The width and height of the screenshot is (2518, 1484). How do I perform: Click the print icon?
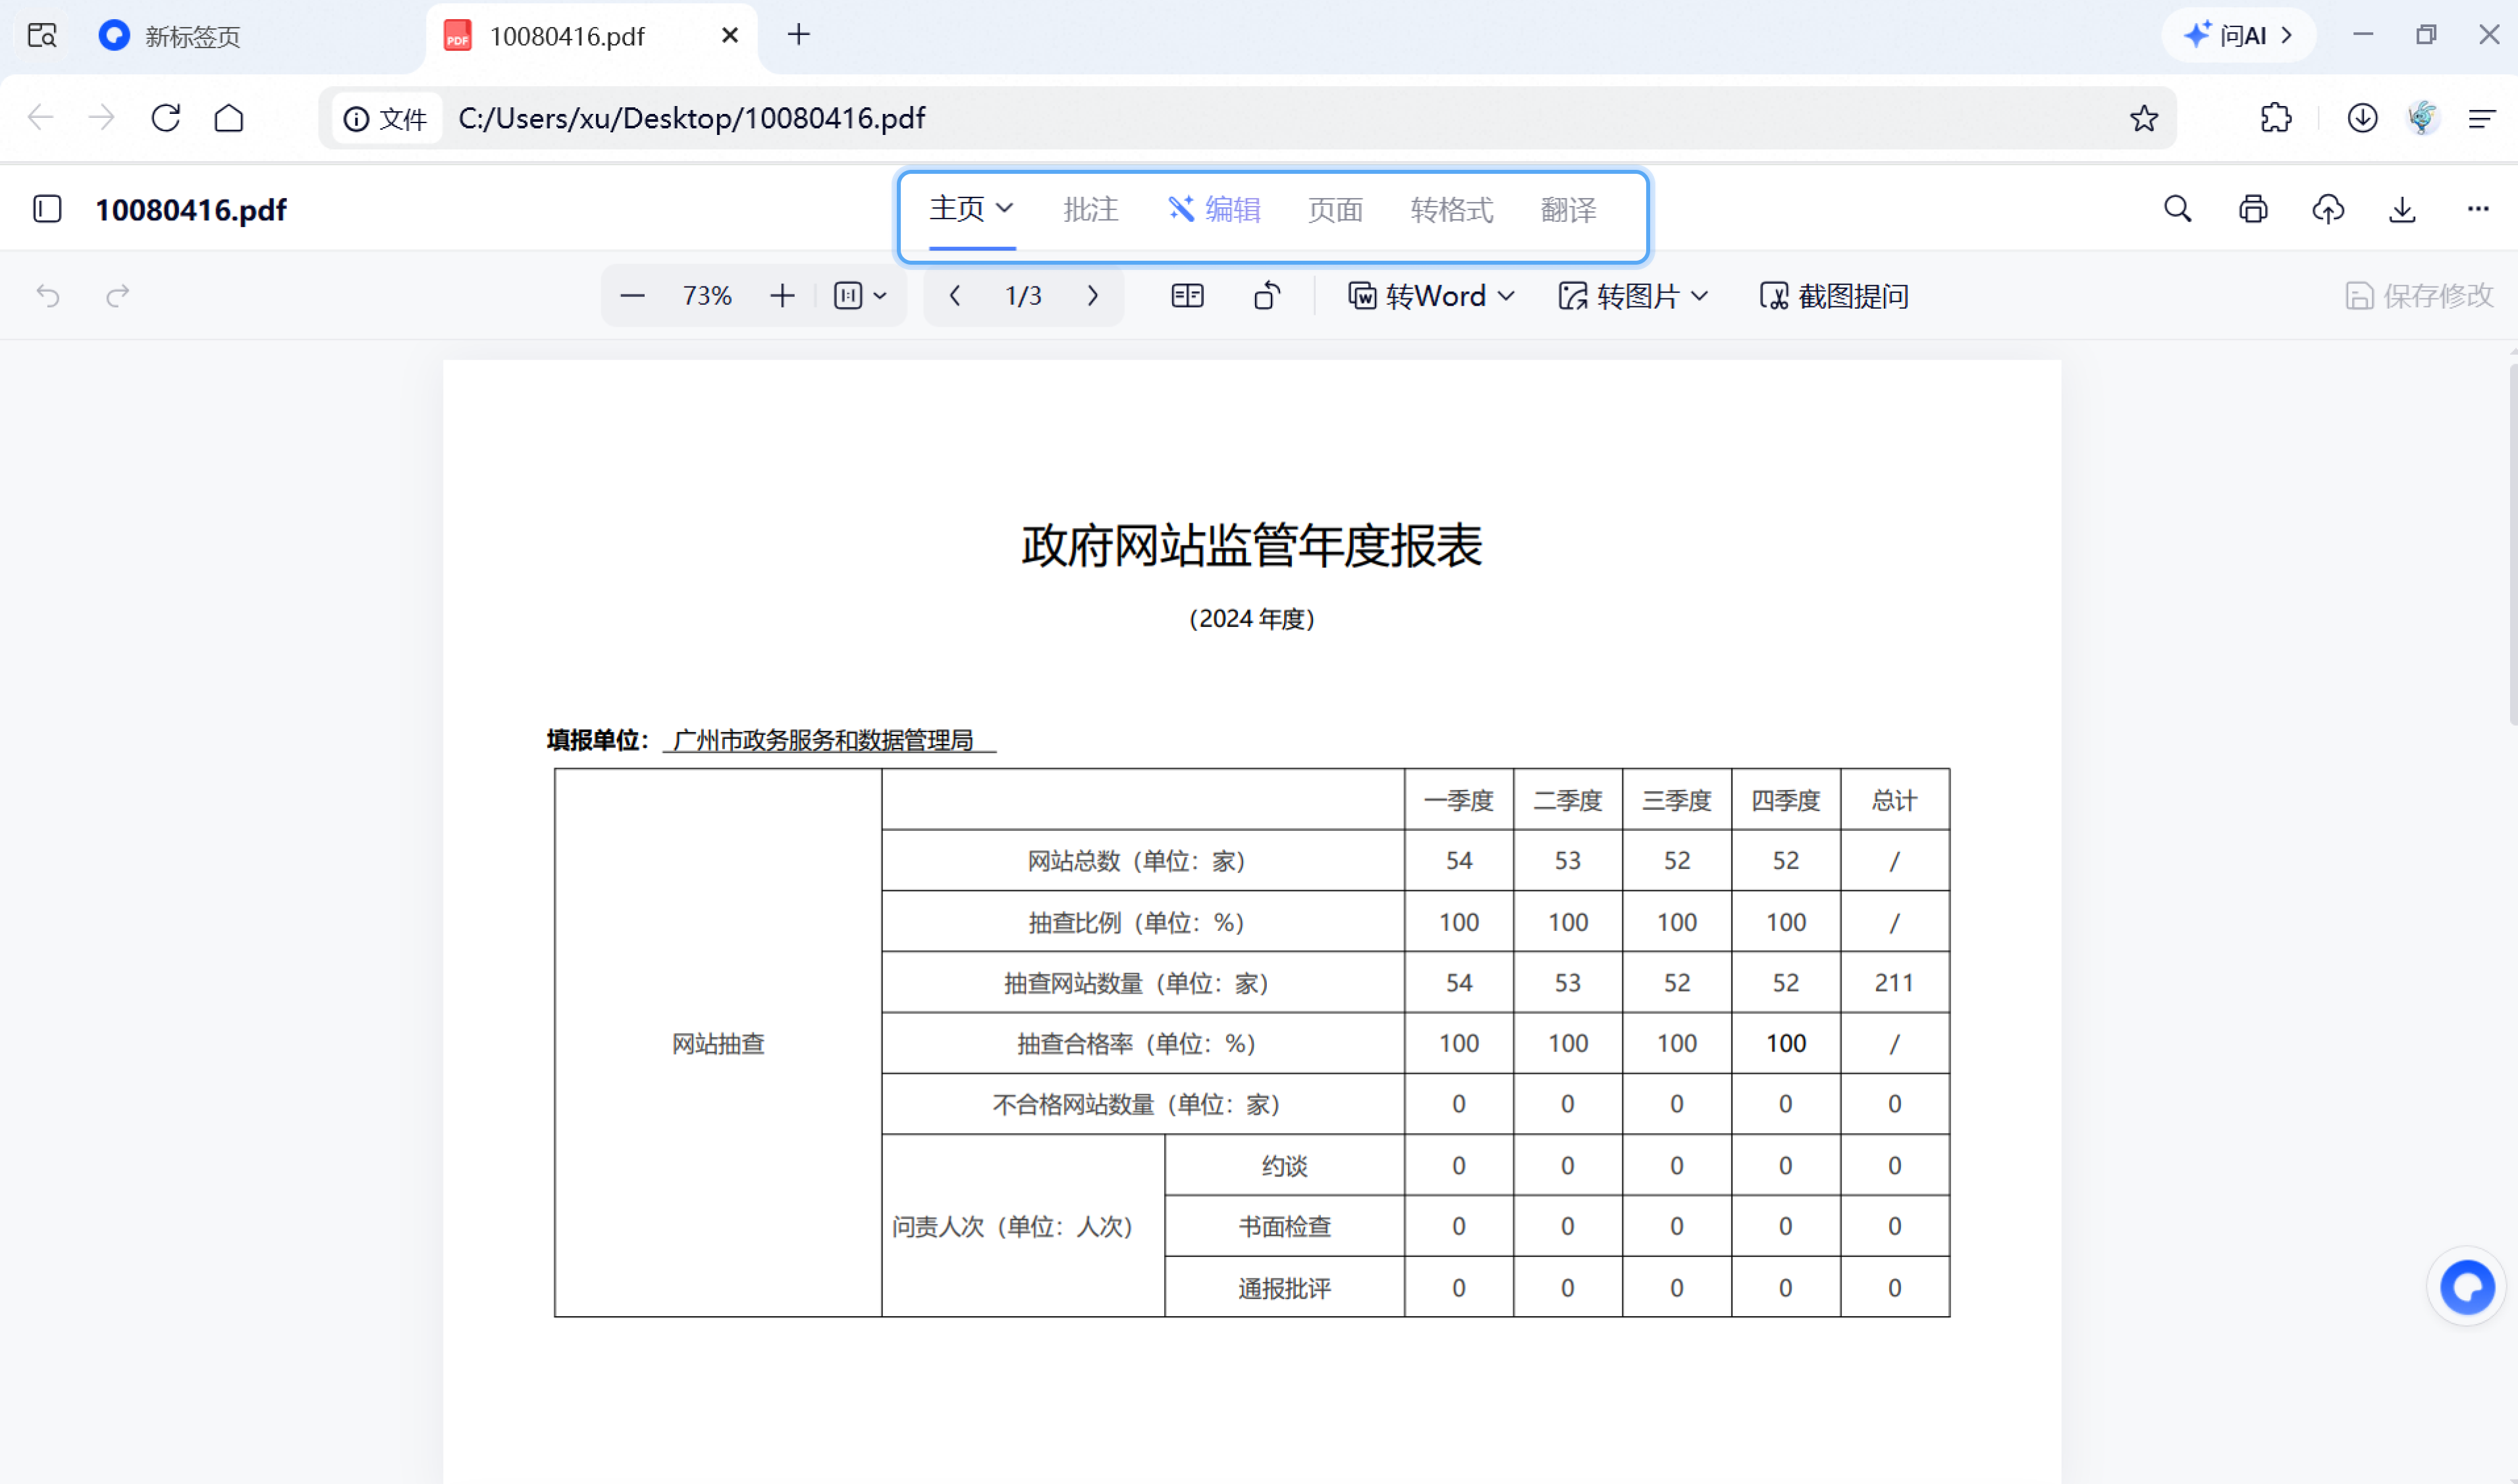click(2252, 209)
